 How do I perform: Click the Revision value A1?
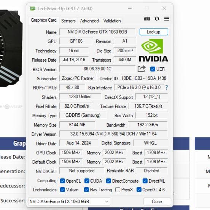click(x=125, y=41)
